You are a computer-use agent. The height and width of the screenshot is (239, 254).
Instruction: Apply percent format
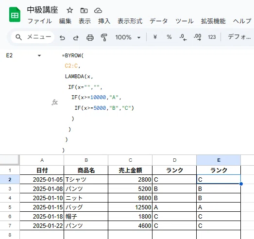tap(169, 37)
